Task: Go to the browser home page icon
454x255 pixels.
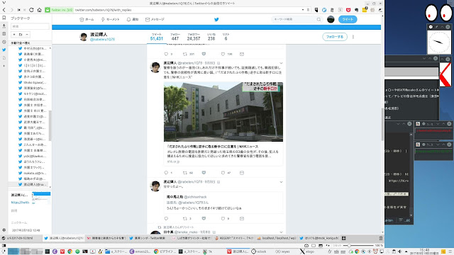Action: pos(39,10)
